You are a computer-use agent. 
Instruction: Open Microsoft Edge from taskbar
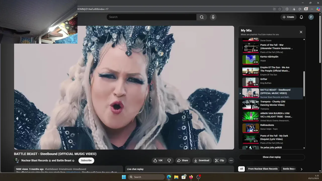click(x=169, y=177)
